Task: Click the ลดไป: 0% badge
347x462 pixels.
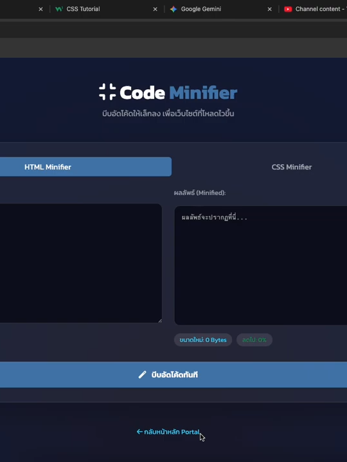Action: point(254,339)
